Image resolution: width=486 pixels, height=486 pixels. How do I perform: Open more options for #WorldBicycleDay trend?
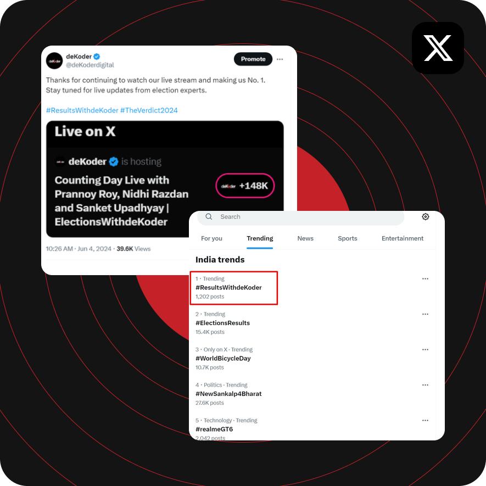[425, 349]
